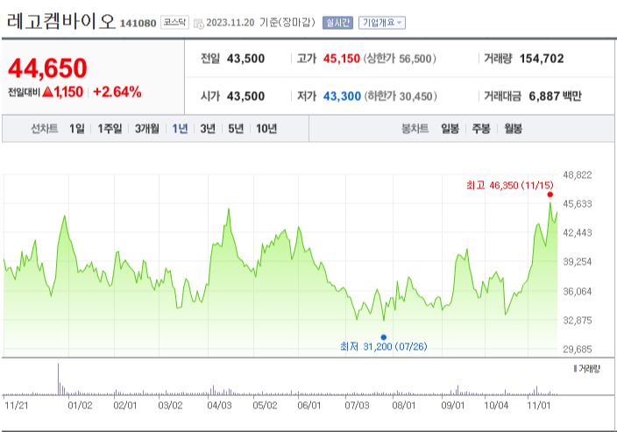Click the red up-triangle change icon
The image size is (617, 432).
[47, 92]
